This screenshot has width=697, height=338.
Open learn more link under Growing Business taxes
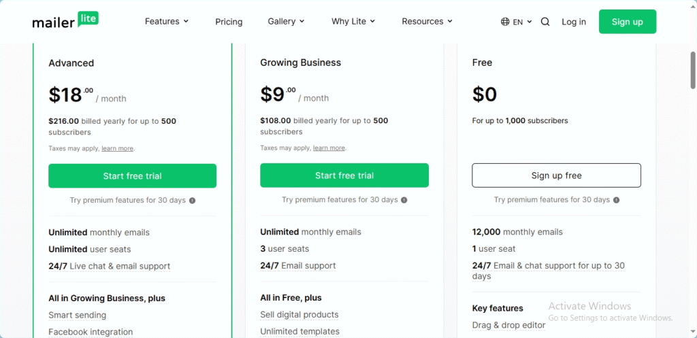coord(329,148)
